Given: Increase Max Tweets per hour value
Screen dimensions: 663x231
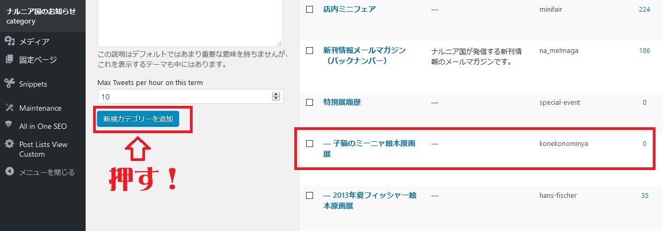Looking at the screenshot, I should [x=276, y=94].
